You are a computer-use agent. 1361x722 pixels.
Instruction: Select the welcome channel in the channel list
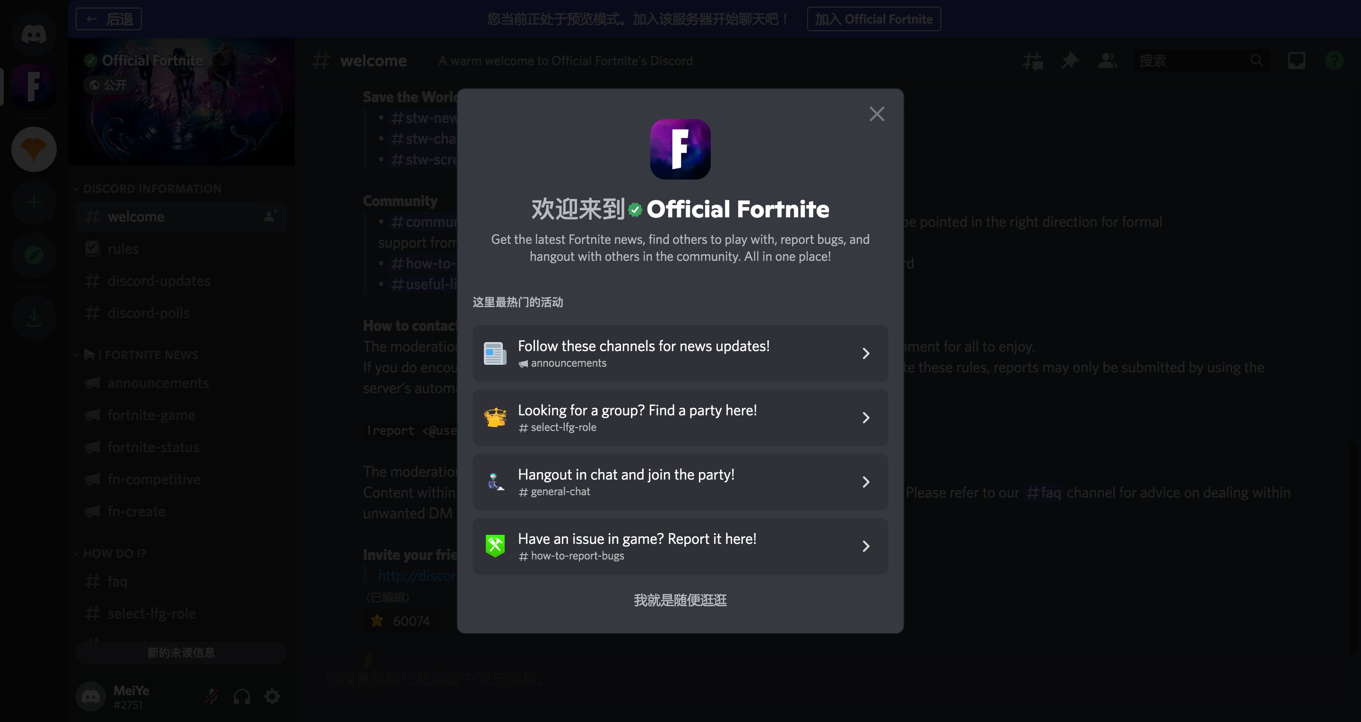[181, 216]
